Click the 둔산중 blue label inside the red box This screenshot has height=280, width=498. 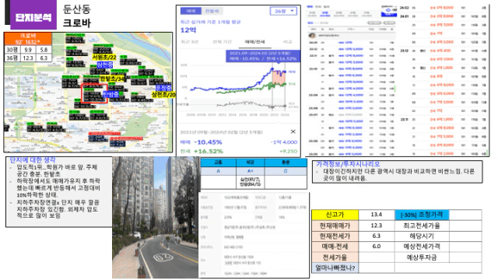pos(110,94)
